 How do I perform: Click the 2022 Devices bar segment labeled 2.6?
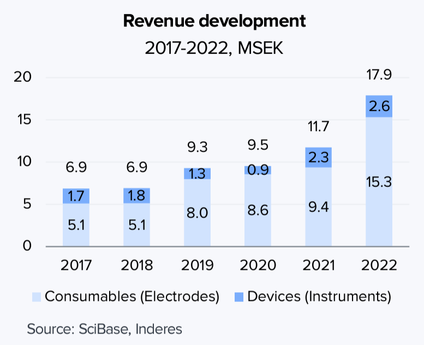(x=379, y=106)
